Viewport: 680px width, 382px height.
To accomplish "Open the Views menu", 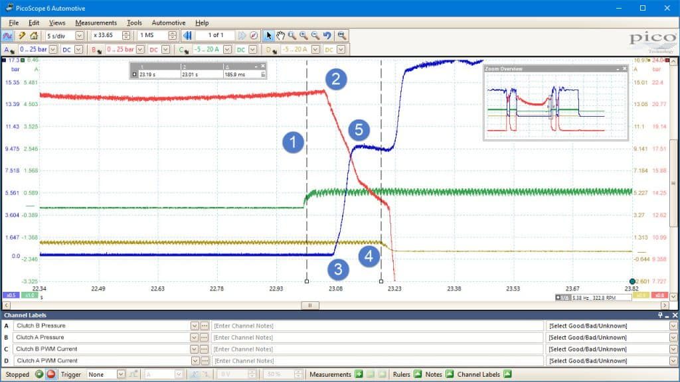I will (x=57, y=23).
